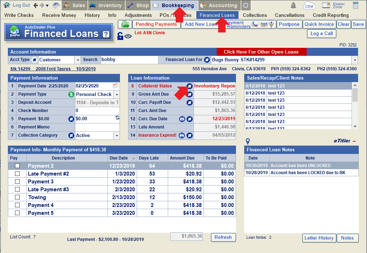This screenshot has height=253, width=367.
Task: Check the Payment 4 pay box
Action: click(17, 205)
